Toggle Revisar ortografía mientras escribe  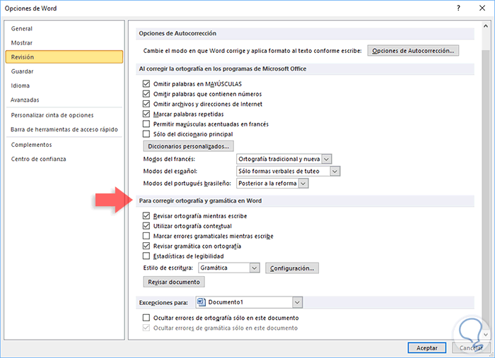click(146, 216)
